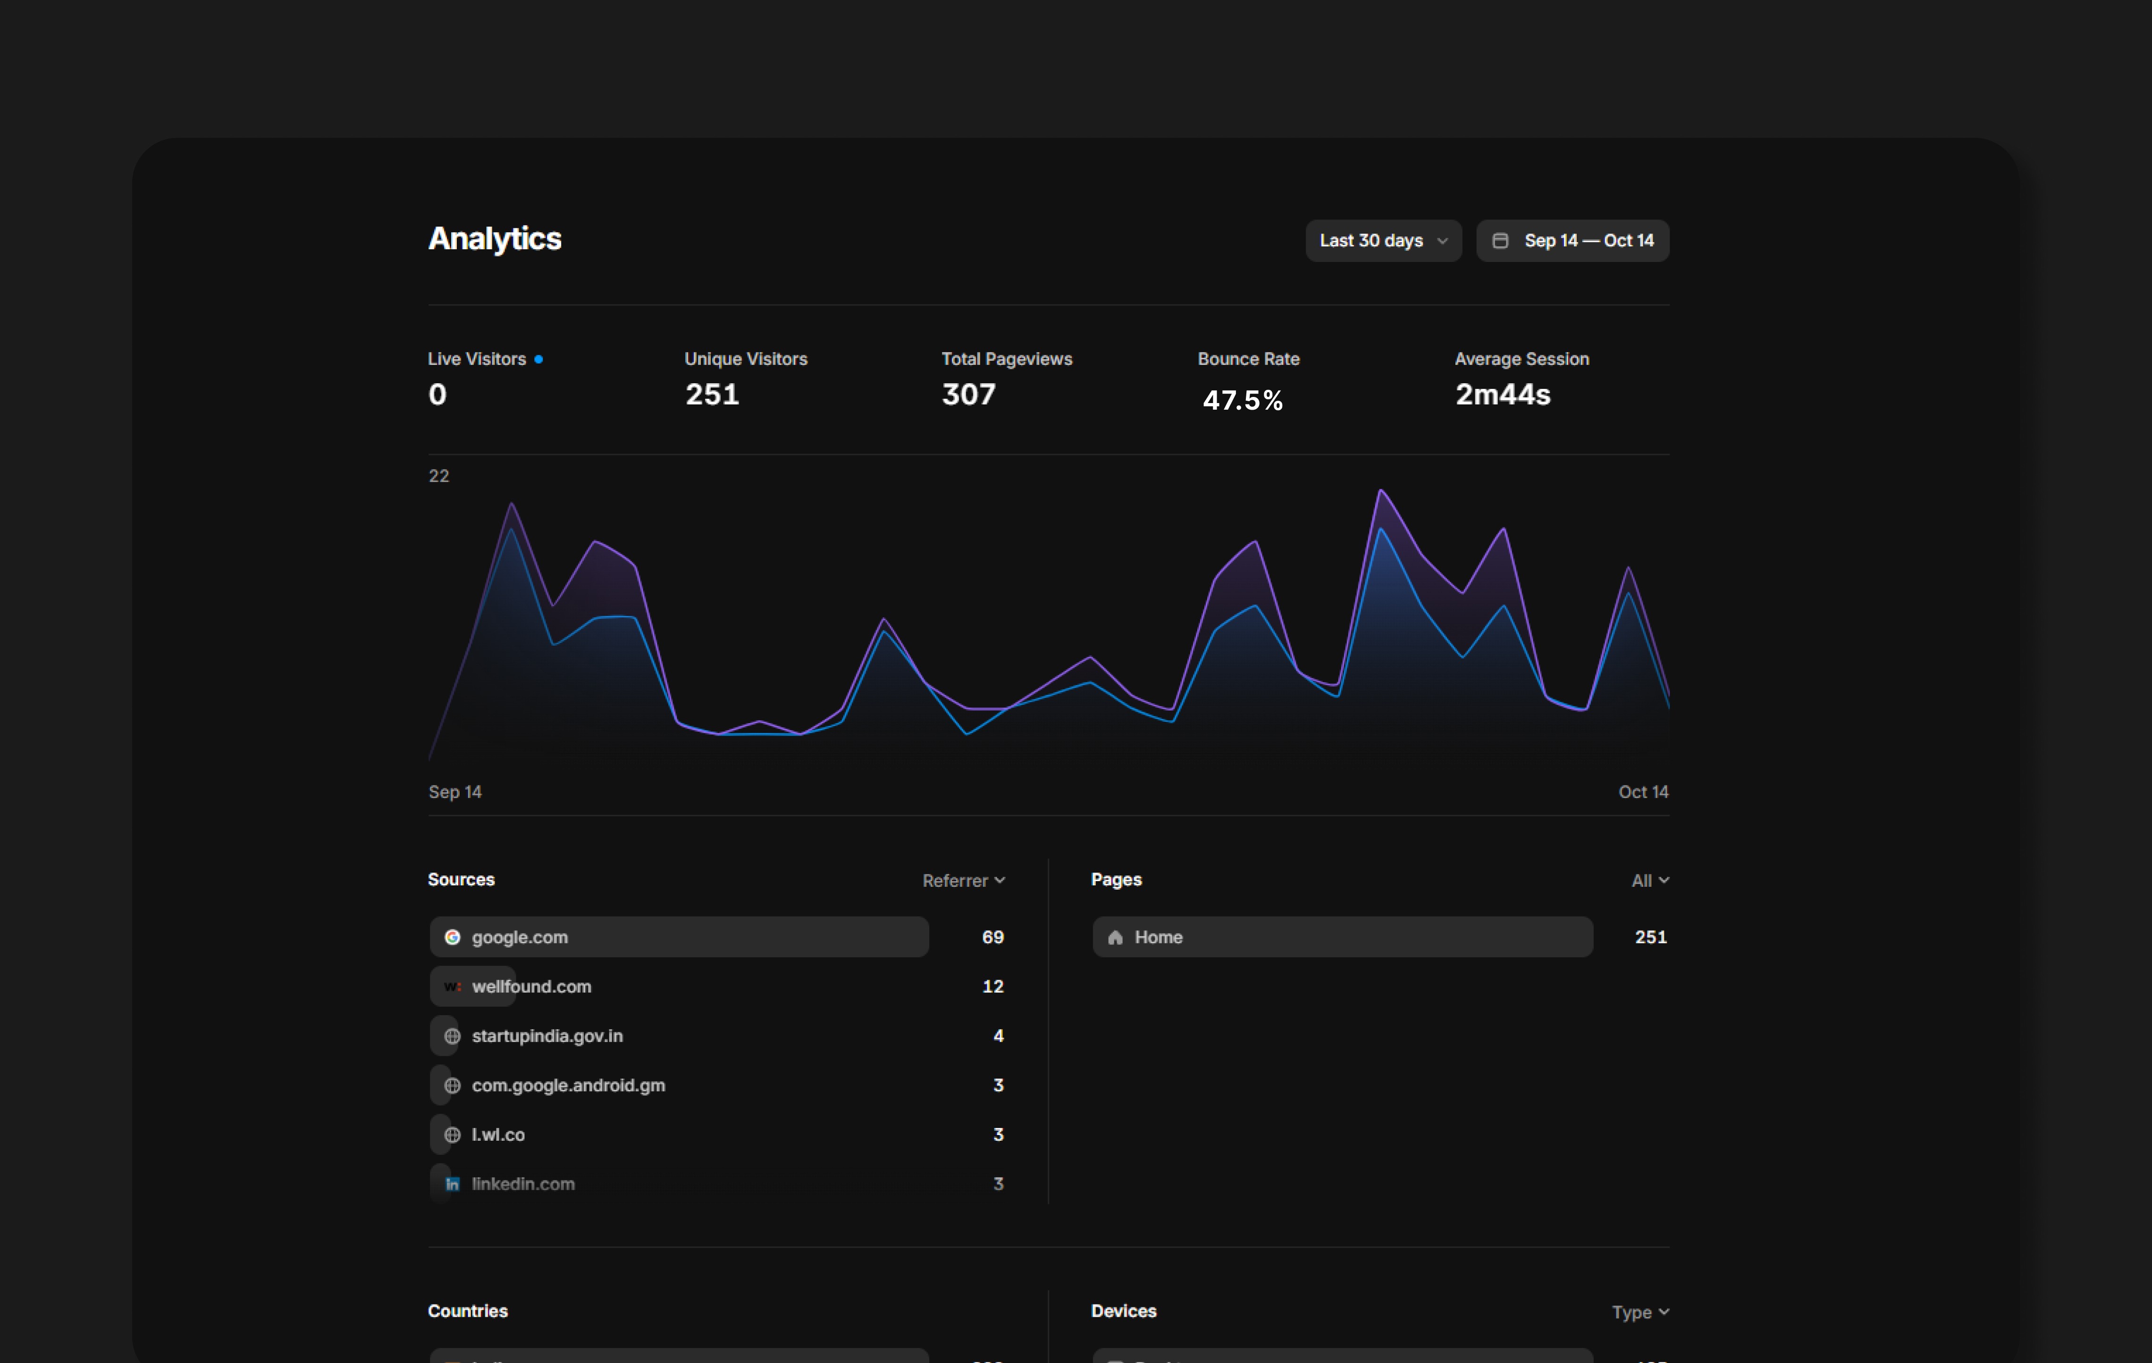Click the calendar icon in date range
The height and width of the screenshot is (1363, 2152).
[x=1501, y=240]
